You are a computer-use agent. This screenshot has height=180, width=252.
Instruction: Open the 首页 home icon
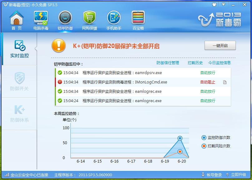point(17,20)
